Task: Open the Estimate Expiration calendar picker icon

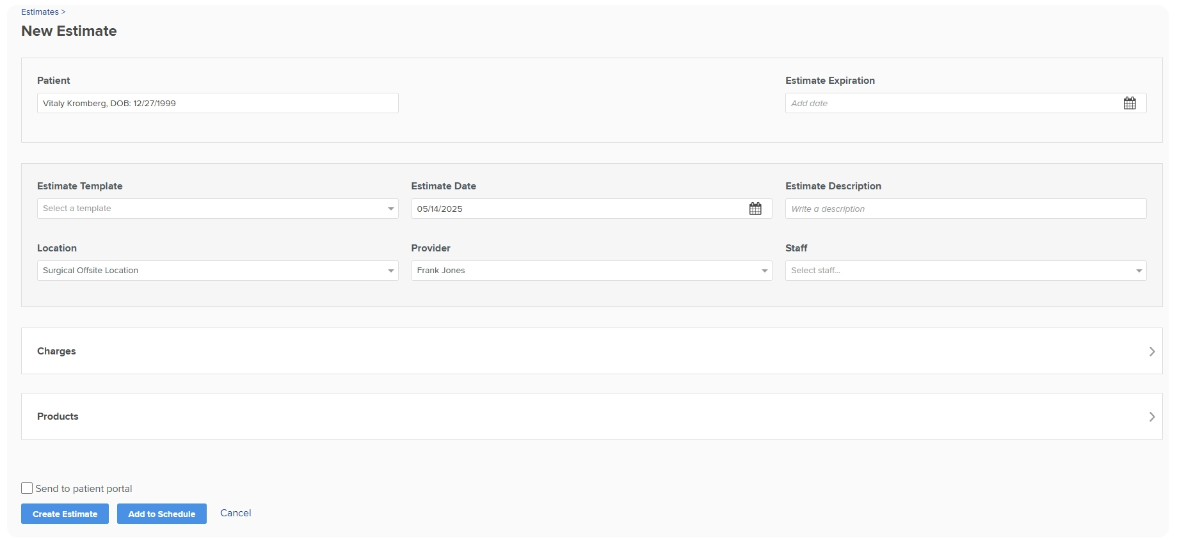Action: click(x=1129, y=103)
